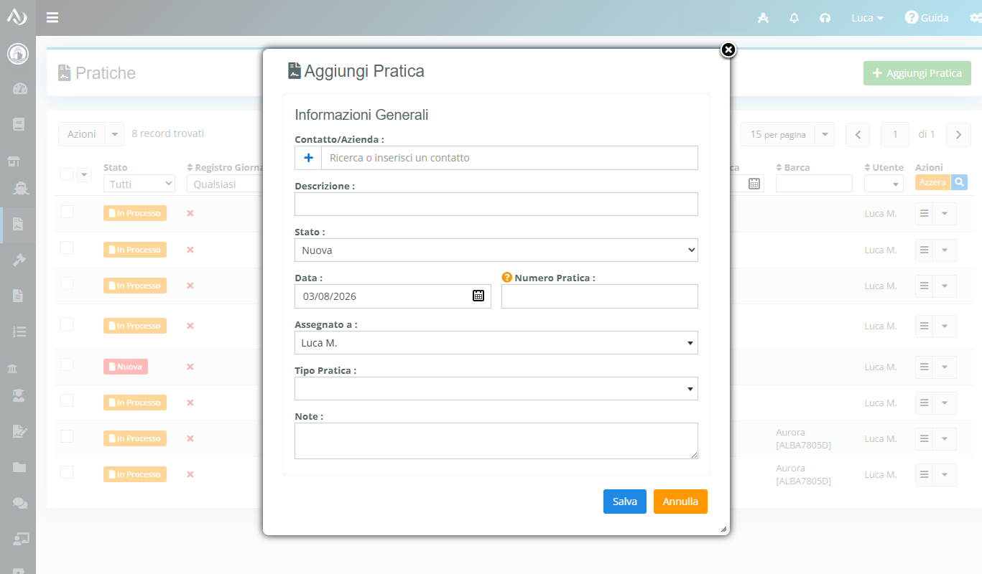This screenshot has height=574, width=982.
Task: Click the Annulla button
Action: tap(680, 502)
